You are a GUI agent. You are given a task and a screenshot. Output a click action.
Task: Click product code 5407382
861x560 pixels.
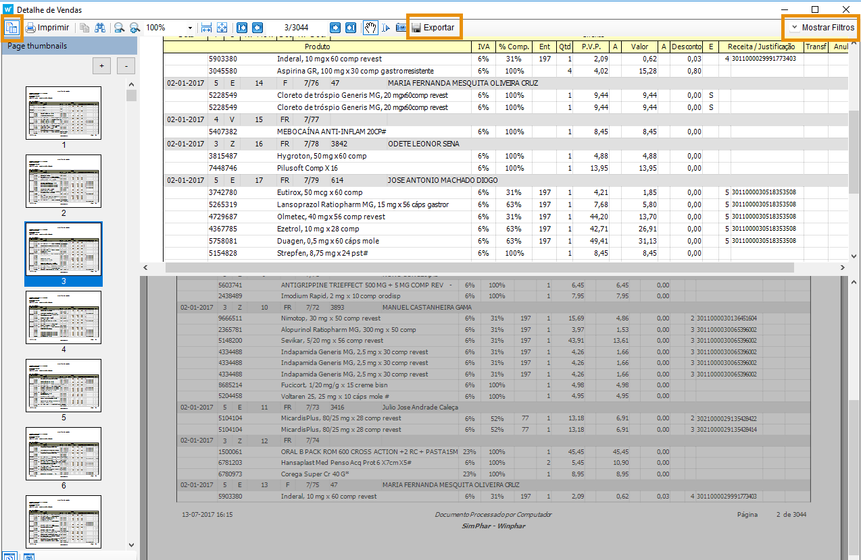click(223, 132)
